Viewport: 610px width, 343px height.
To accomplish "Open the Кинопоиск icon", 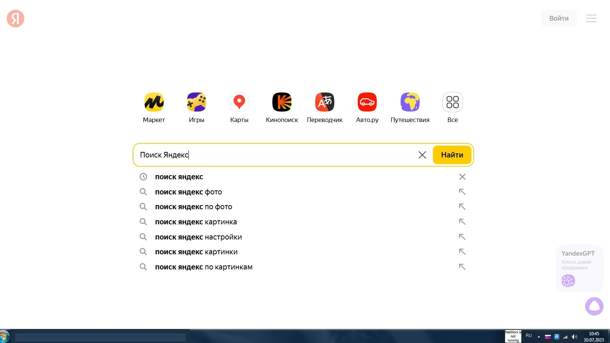I will 282,102.
